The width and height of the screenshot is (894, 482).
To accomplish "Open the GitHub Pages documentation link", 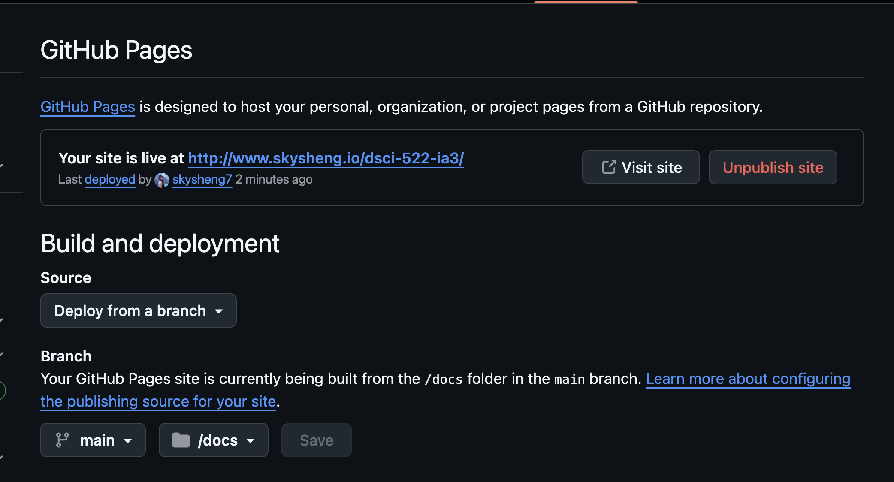I will click(x=88, y=107).
